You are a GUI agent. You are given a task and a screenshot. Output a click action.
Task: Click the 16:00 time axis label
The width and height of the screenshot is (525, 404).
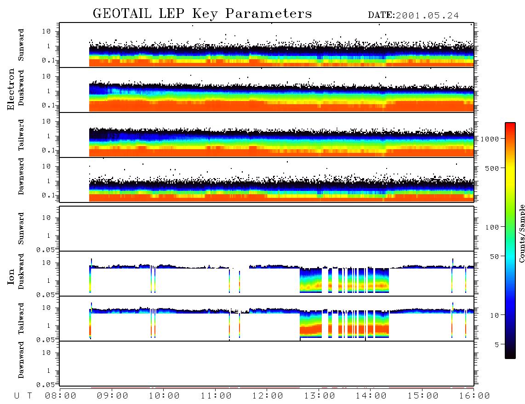point(474,396)
